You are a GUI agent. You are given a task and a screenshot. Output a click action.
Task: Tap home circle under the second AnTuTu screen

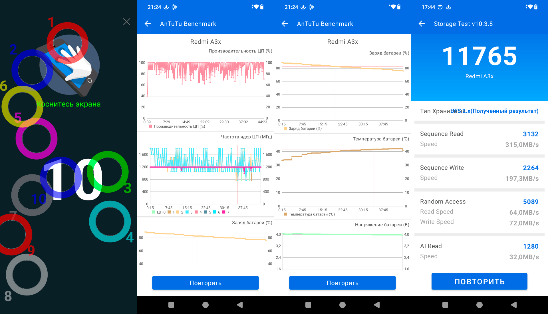pyautogui.click(x=342, y=305)
